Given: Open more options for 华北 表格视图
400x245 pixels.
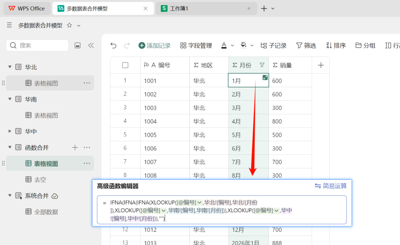Looking at the screenshot, I should (x=87, y=83).
